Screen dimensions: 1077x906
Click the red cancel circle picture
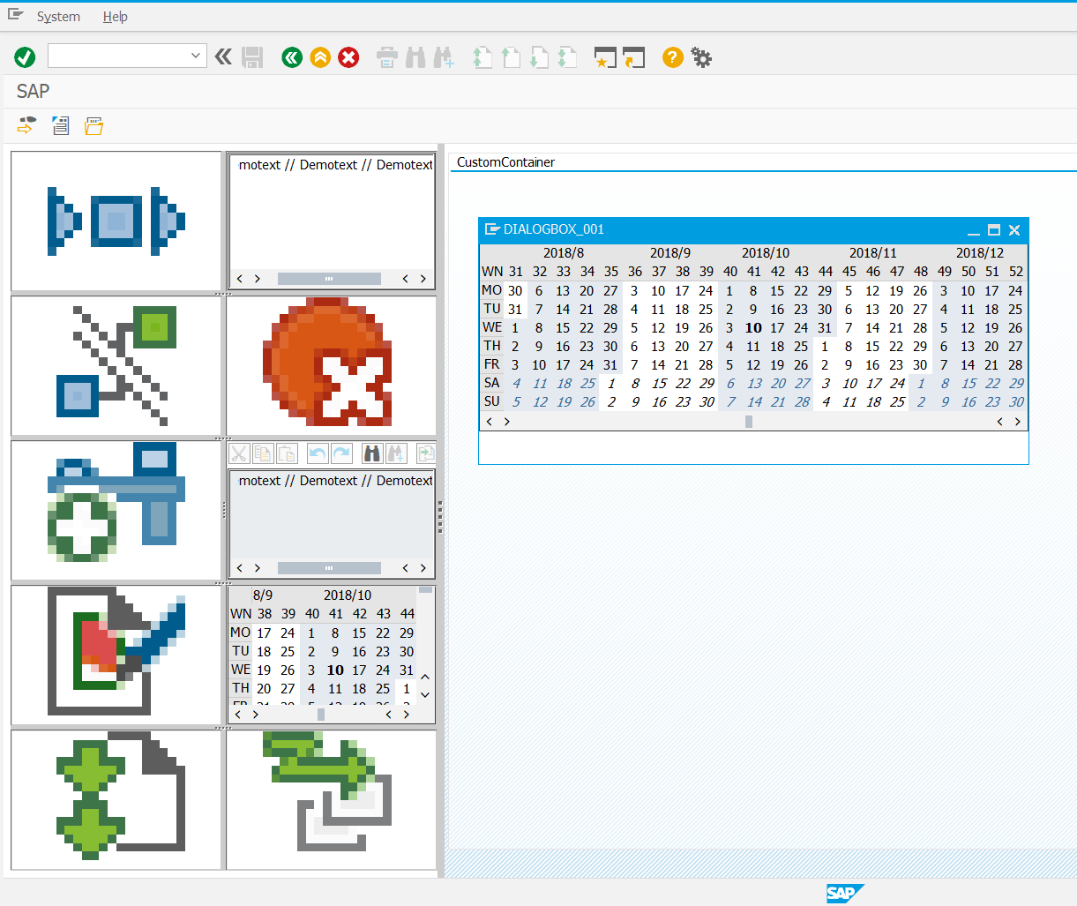click(332, 366)
